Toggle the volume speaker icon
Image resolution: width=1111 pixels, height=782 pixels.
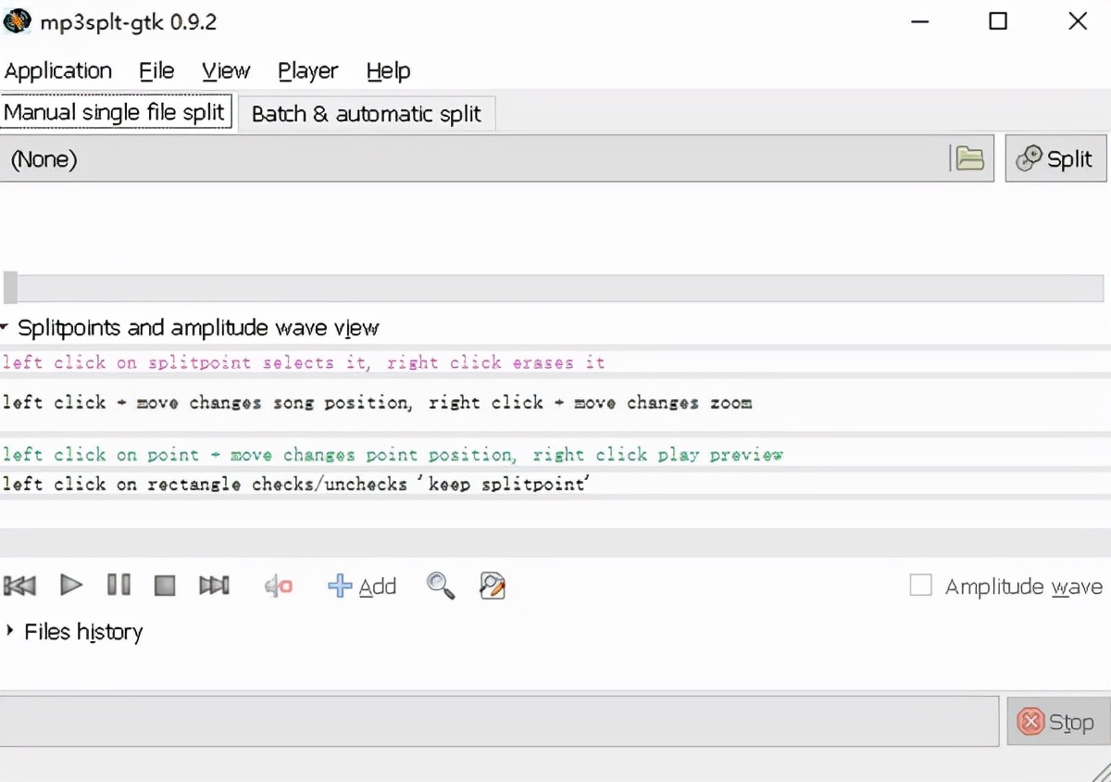[279, 586]
